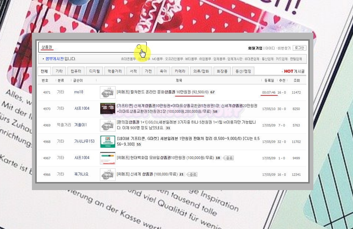The width and height of the screenshot is (353, 229).
Task: Click the 종료 tag on post 4966
Action: [192, 174]
